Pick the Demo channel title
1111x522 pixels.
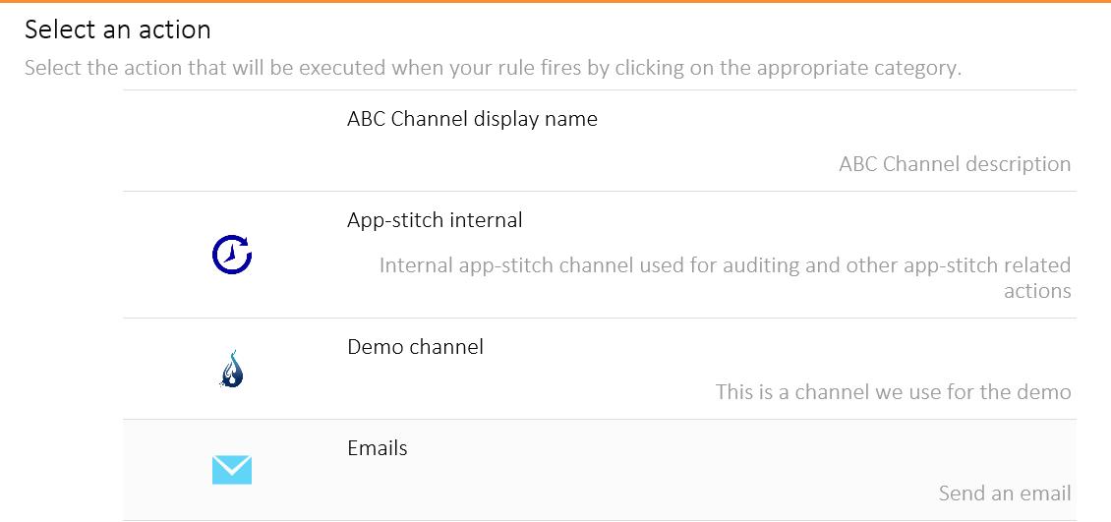[x=415, y=347]
